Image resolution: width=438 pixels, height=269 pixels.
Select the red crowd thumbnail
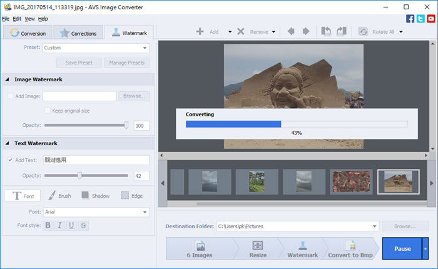(x=351, y=181)
